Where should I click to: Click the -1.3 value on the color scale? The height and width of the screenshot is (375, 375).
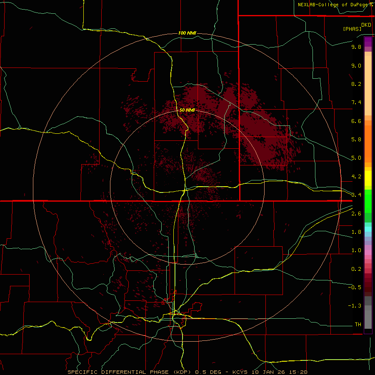355,306
